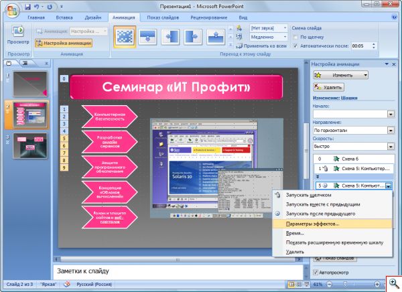
Task: Click zoom-out minus button in status bar
Action: coord(330,284)
